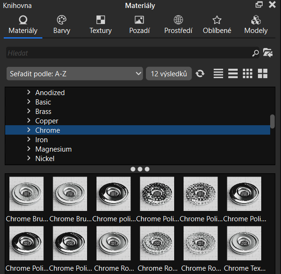Switch to small grid thumbnail view
This screenshot has width=281, height=274.
(248, 73)
